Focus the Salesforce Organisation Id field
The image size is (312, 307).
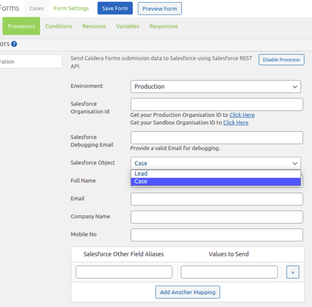coord(217,105)
